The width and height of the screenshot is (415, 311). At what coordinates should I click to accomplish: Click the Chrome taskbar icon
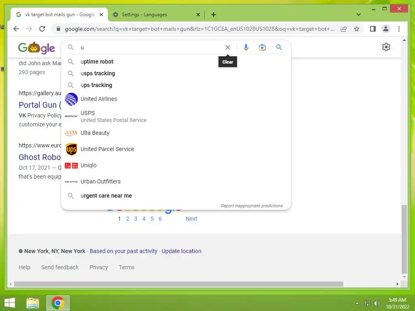point(58,303)
